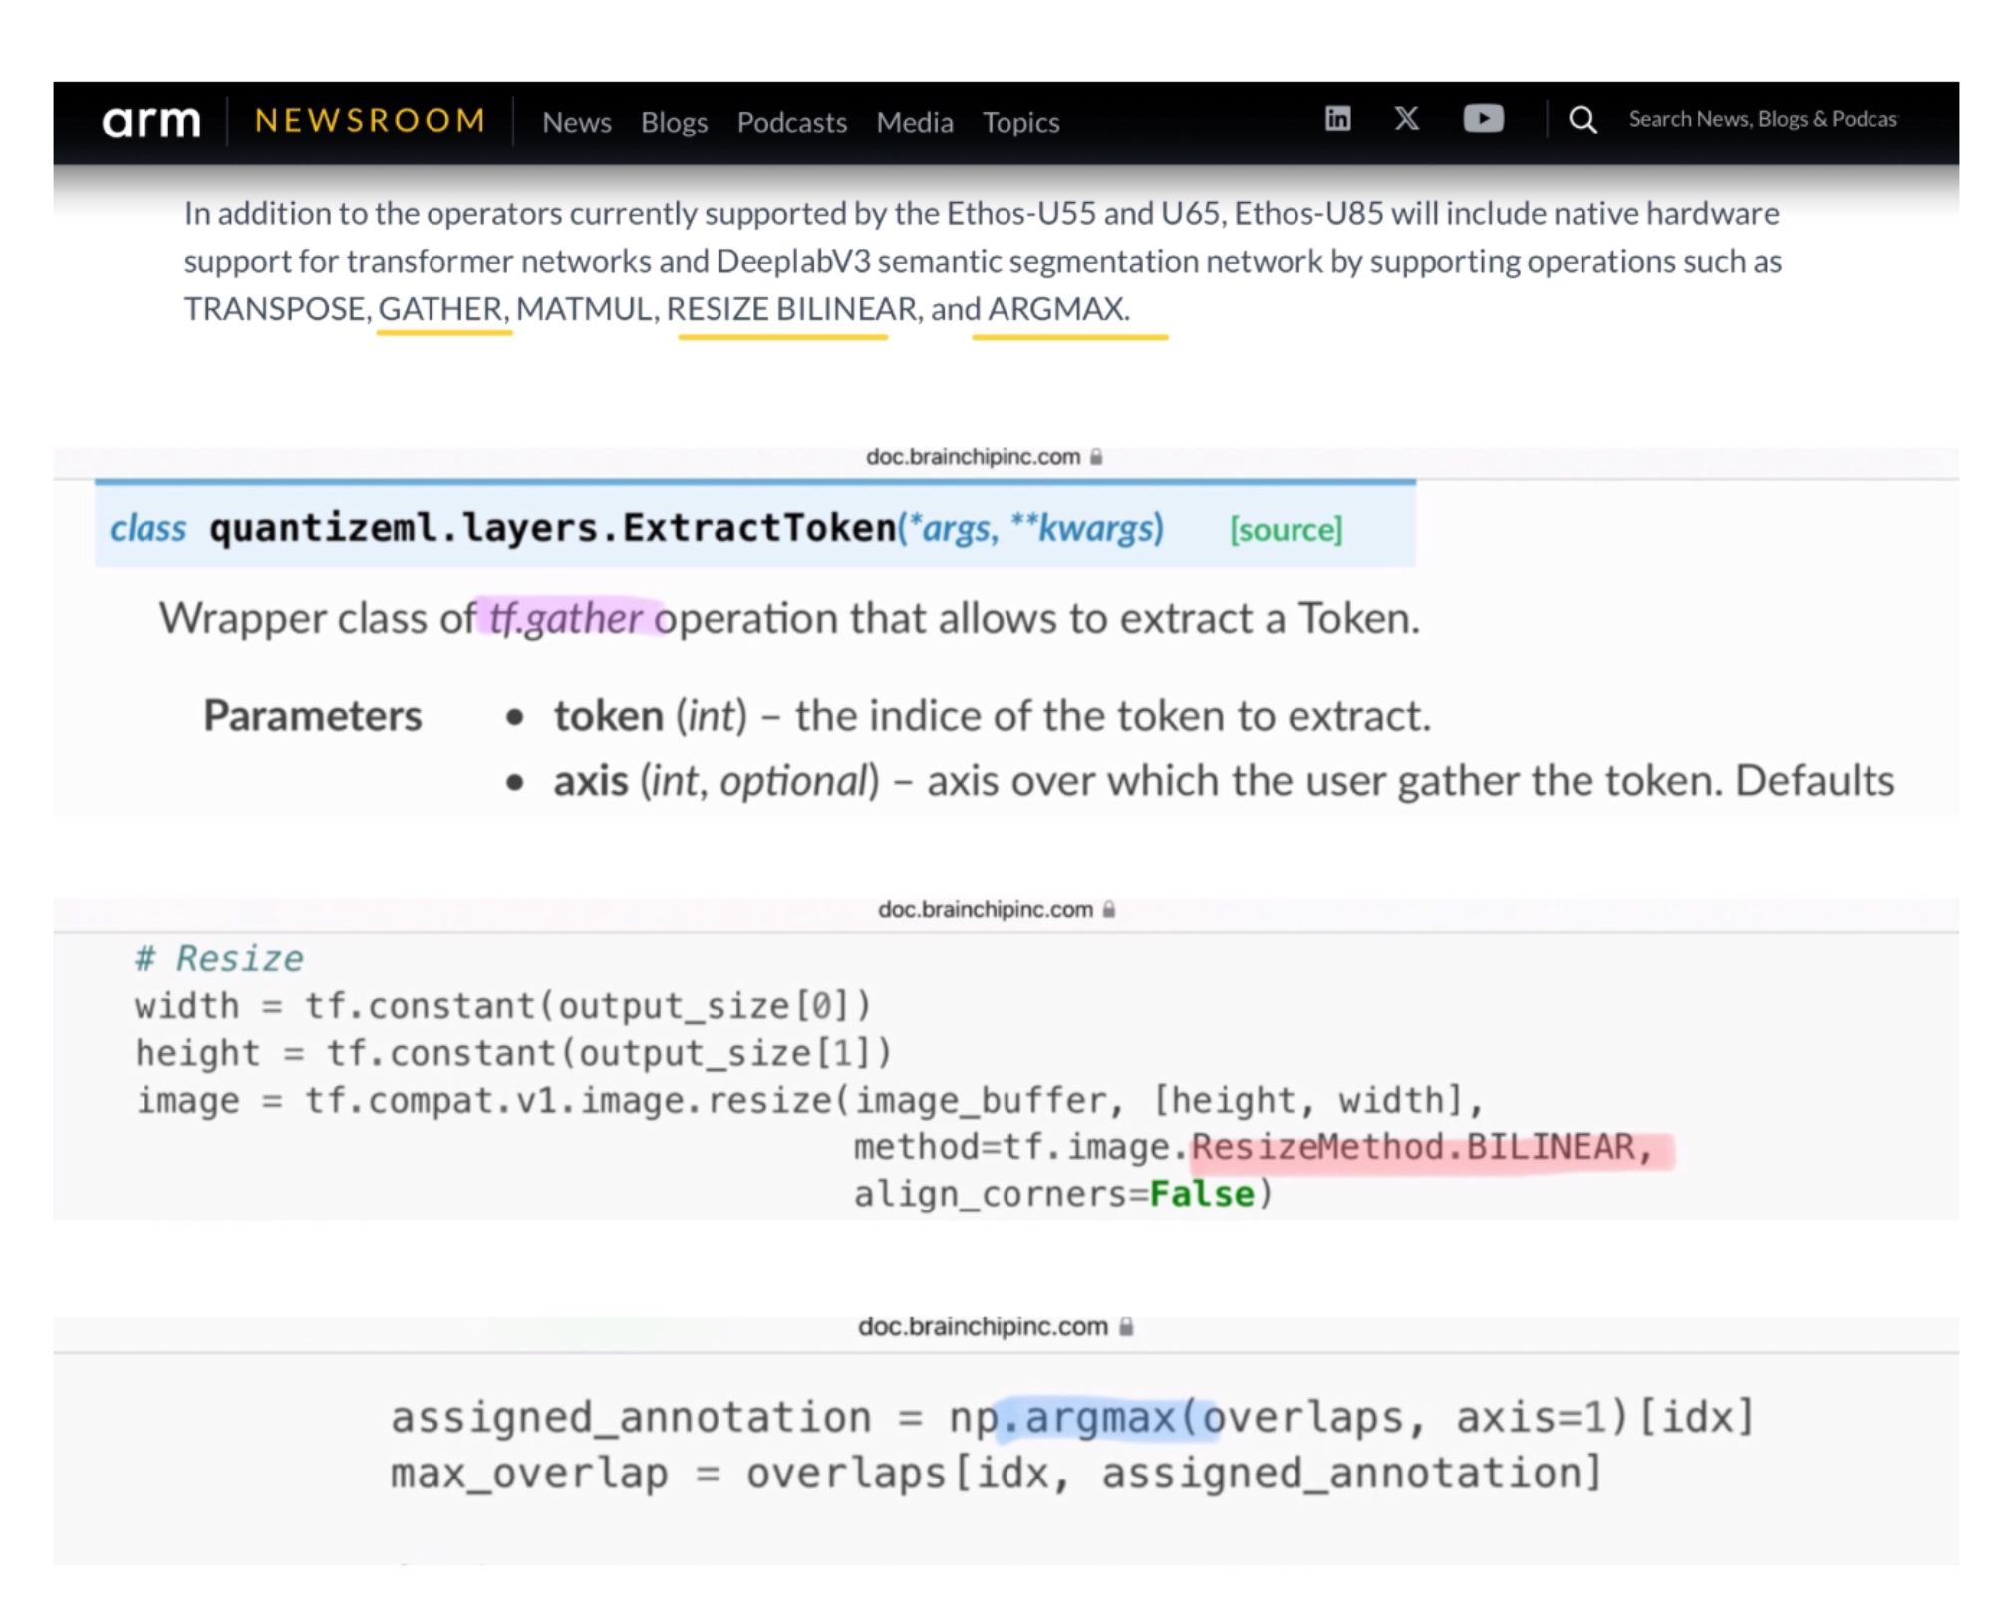Click the arm logo
This screenshot has width=2014, height=1614.
pyautogui.click(x=151, y=121)
